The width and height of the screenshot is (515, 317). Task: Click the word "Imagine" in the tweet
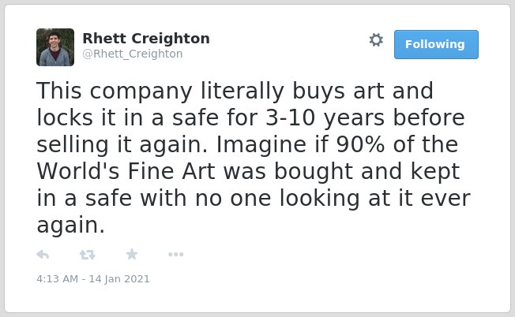click(x=261, y=145)
